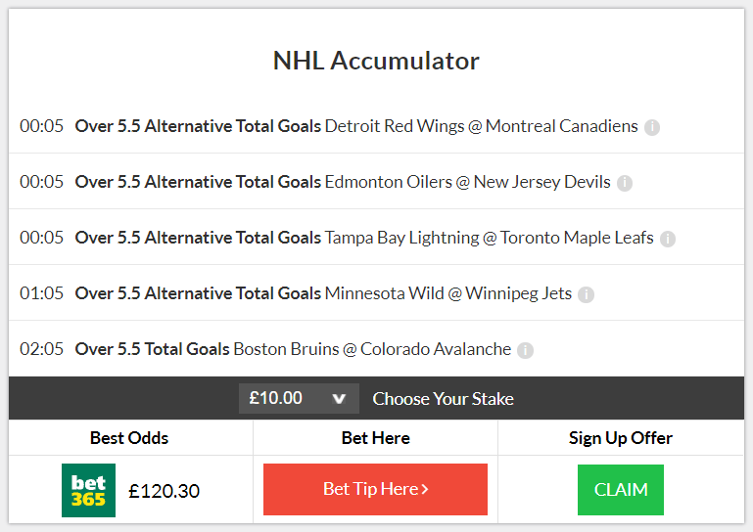753x532 pixels.
Task: Click the bet365 logo
Action: click(x=88, y=490)
